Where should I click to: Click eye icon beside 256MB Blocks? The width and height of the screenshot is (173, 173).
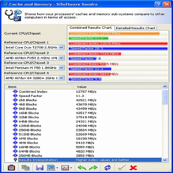[15, 156]
